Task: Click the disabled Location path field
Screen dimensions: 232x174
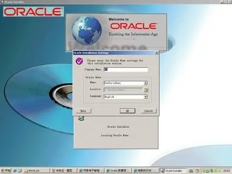Action: point(123,90)
